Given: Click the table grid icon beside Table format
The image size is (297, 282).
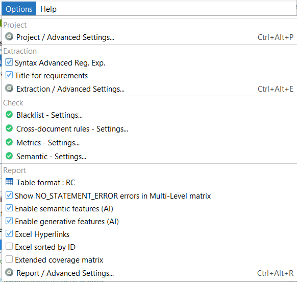Looking at the screenshot, I should [9, 182].
